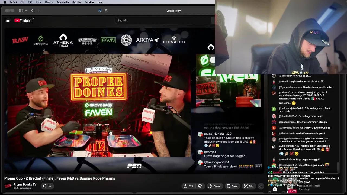Expand the sidebar tab group dropdown arrow
This screenshot has width=347, height=195.
(26, 11)
